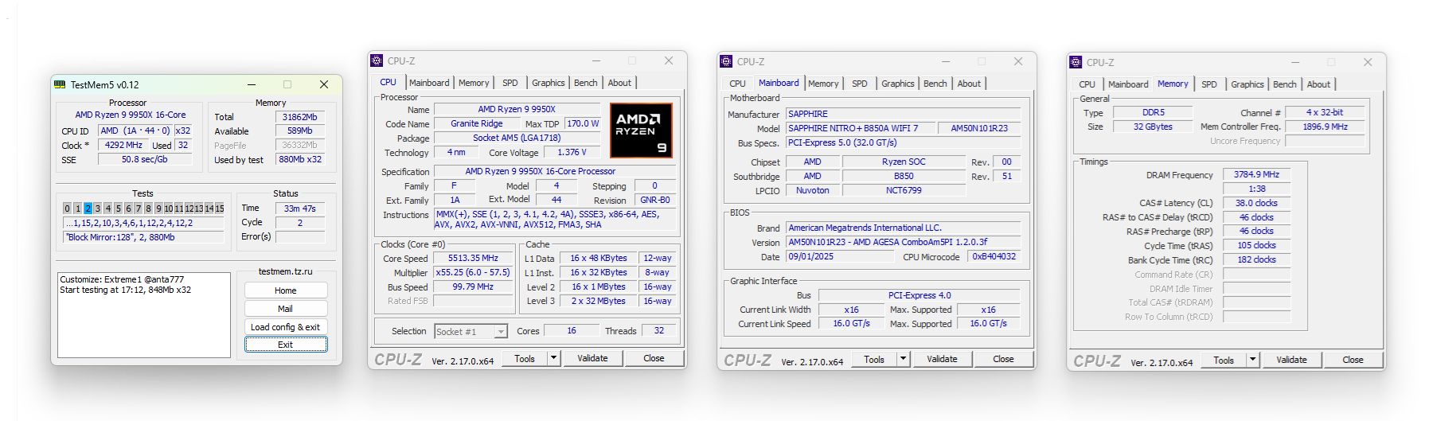Click Bus Speed value 99.79 MHz
The height and width of the screenshot is (421, 1433).
(474, 287)
